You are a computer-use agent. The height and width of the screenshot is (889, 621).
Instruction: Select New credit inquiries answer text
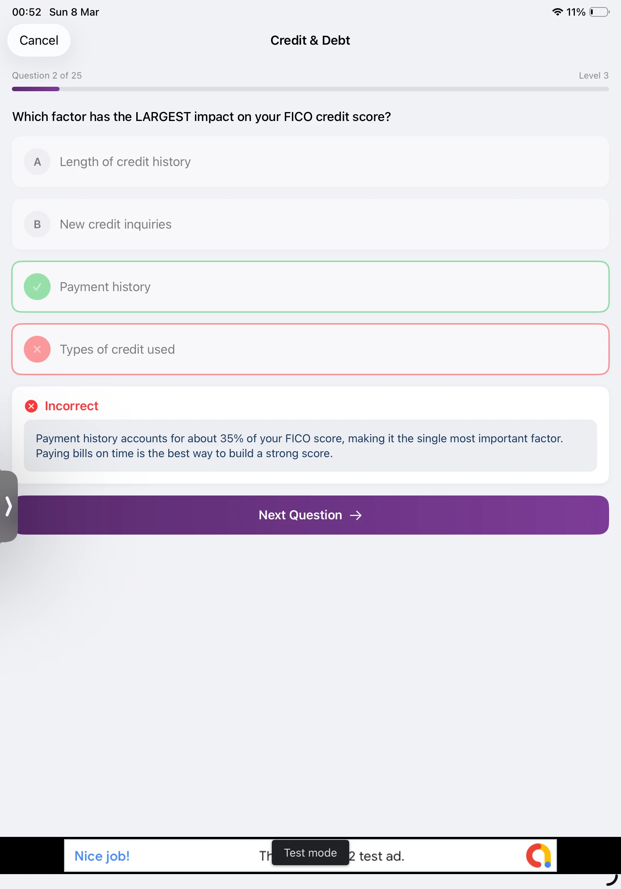(115, 224)
